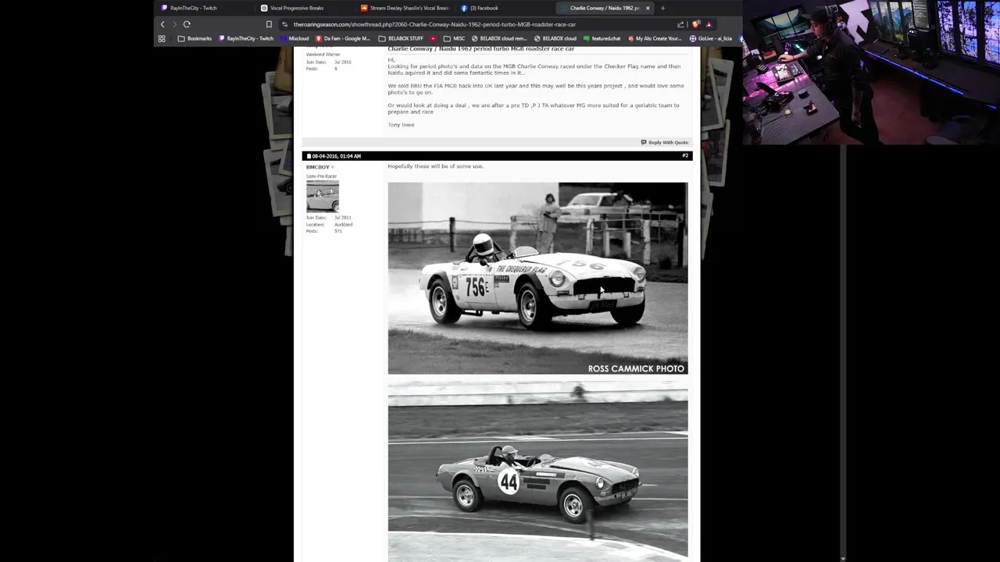Close the Charlie Conway / Naidu tab

coord(647,8)
